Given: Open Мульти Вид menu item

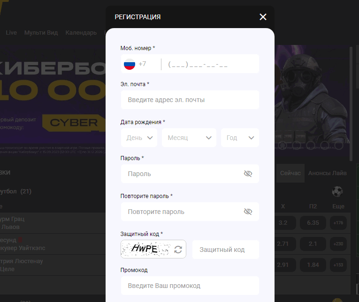Looking at the screenshot, I should [41, 33].
